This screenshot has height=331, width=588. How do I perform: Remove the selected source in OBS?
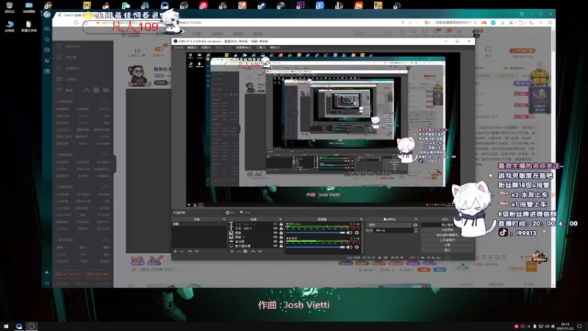tap(238, 251)
